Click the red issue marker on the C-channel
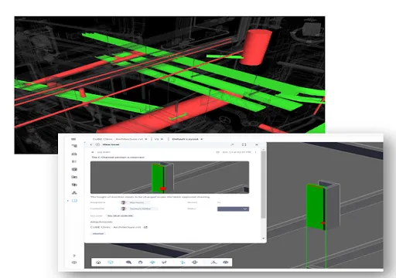Screen dimensions: 396x278 [x=323, y=223]
